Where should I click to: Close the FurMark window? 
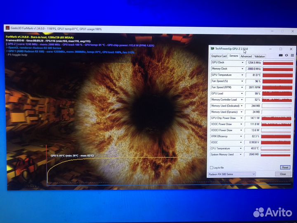(x=292, y=31)
